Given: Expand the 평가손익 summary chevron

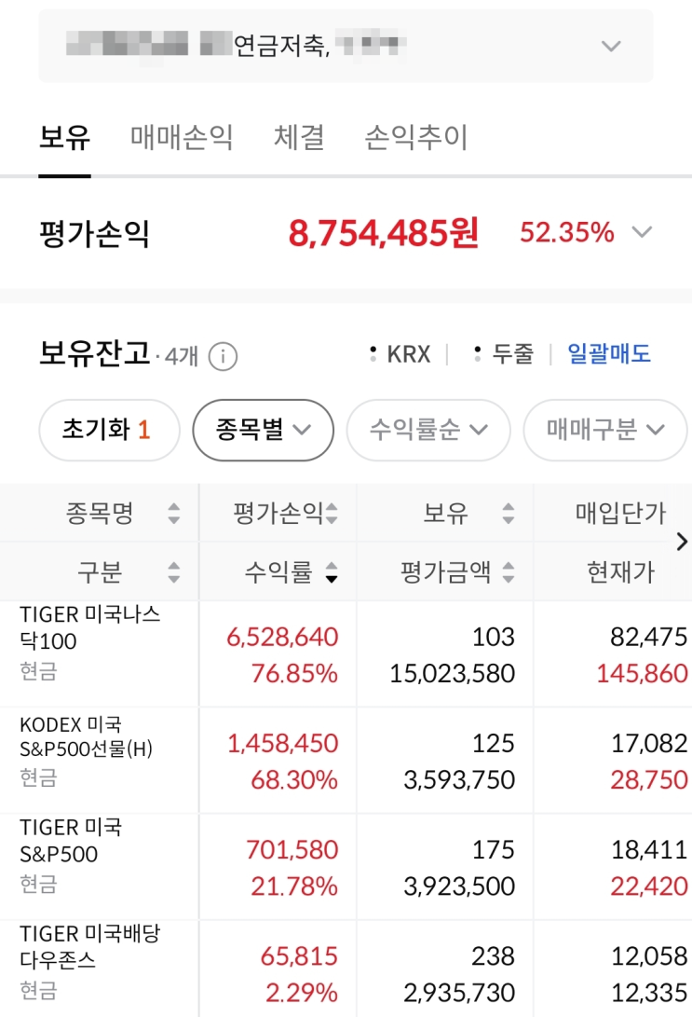Looking at the screenshot, I should click(x=642, y=233).
